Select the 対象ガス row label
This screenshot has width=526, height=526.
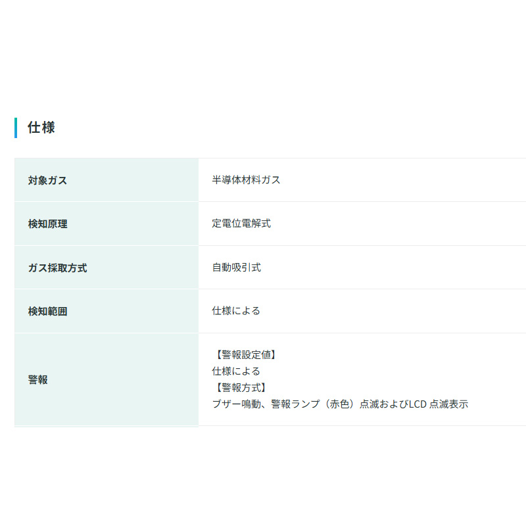point(47,180)
